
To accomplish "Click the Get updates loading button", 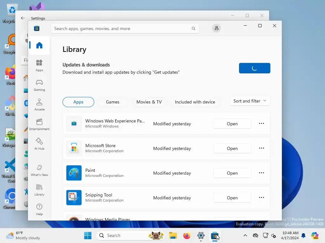I will coord(255,68).
